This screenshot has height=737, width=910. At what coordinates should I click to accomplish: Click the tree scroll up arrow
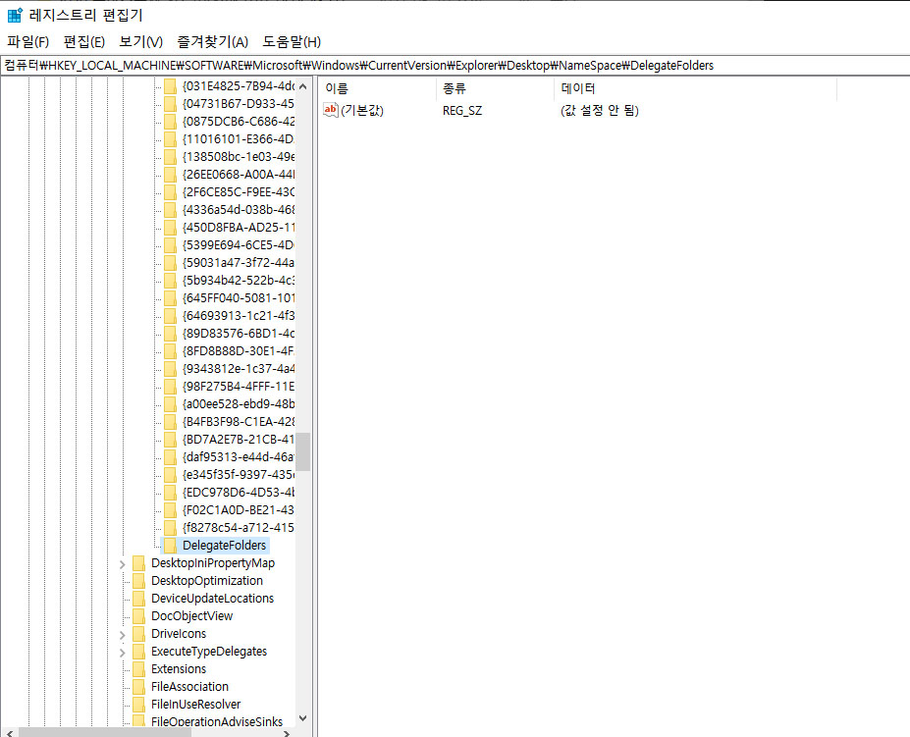click(303, 86)
